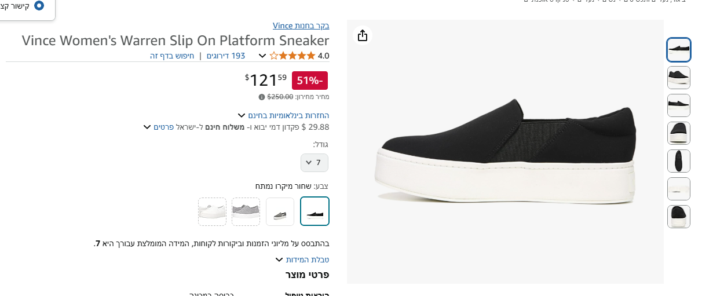Choose the black stretch color swatch
This screenshot has height=296, width=713.
[x=315, y=211]
